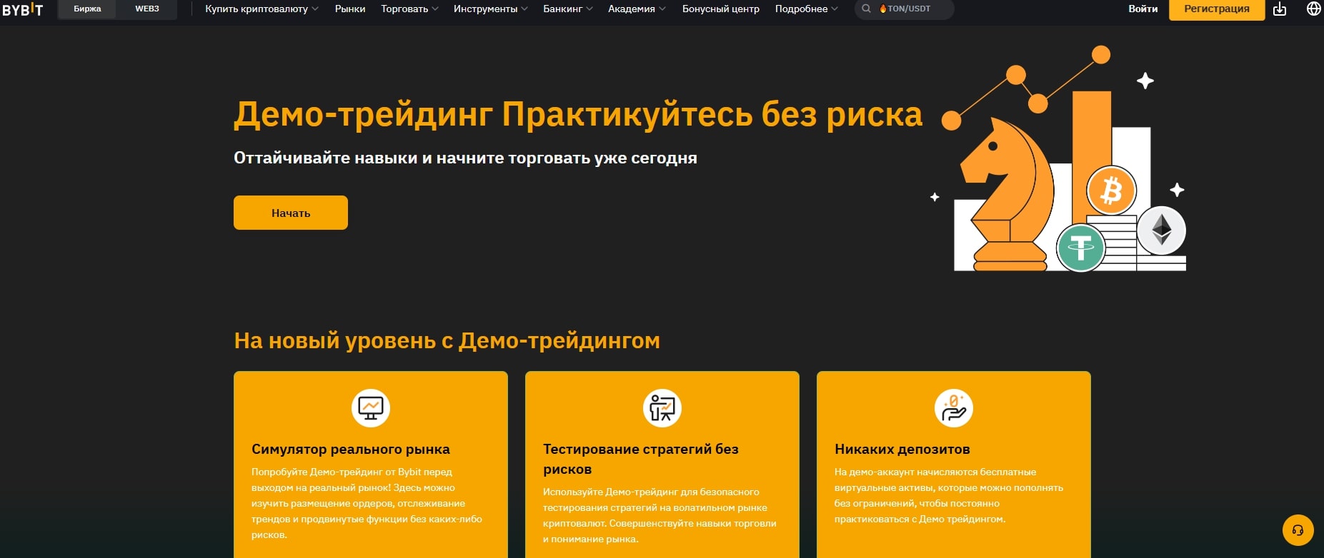The image size is (1324, 558).
Task: Click the Tether coin illustration
Action: tap(1080, 248)
